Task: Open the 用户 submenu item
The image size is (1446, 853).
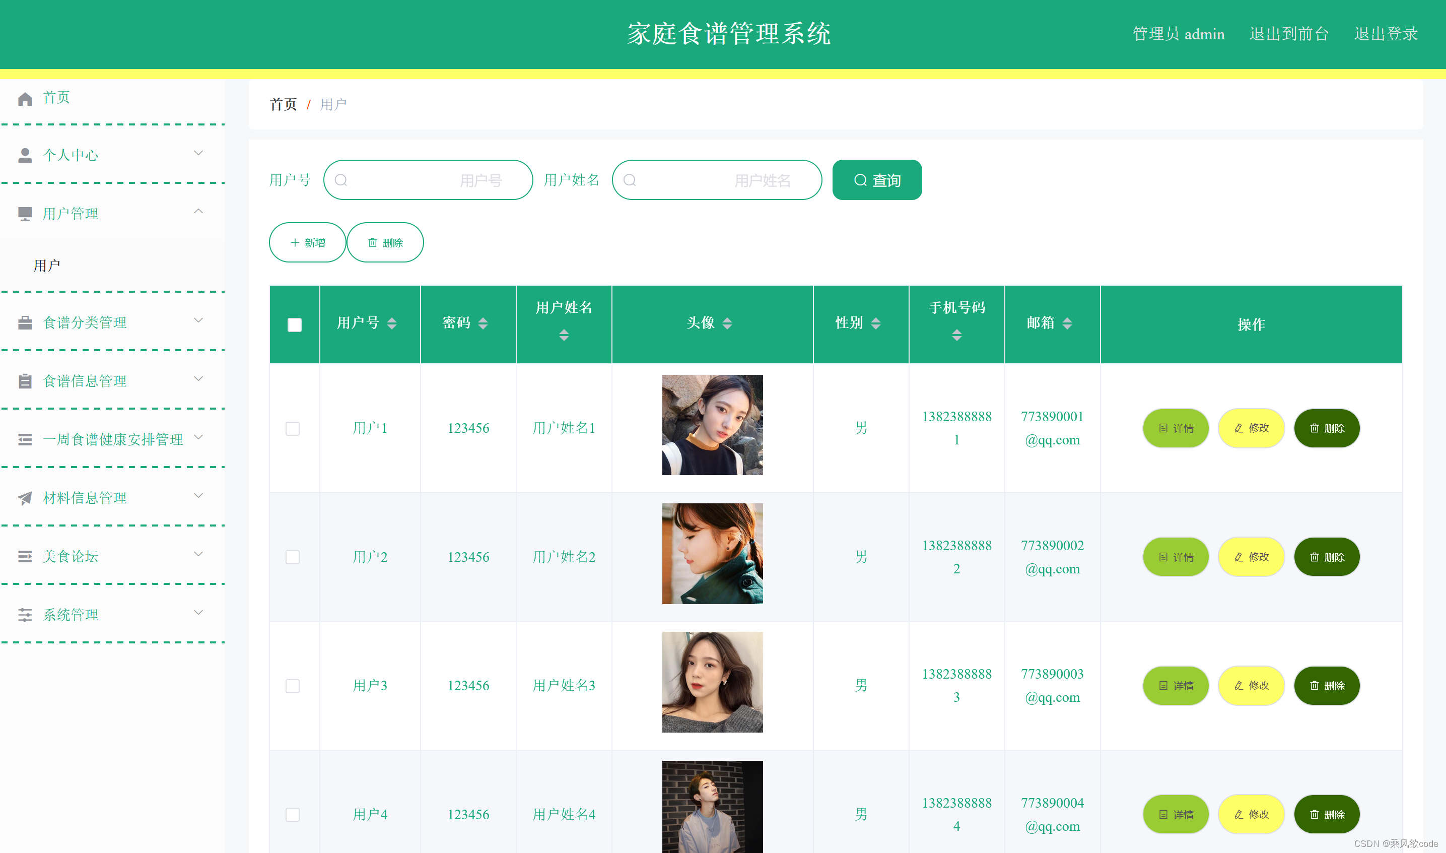Action: (47, 266)
